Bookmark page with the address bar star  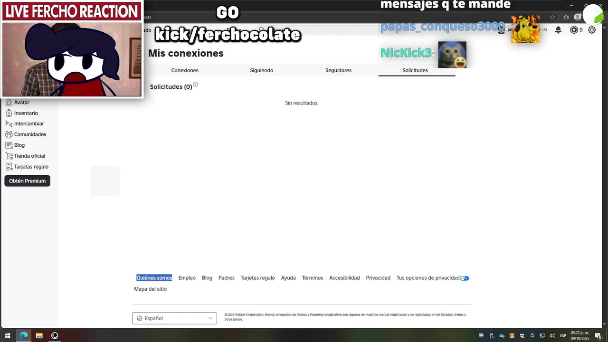[552, 17]
